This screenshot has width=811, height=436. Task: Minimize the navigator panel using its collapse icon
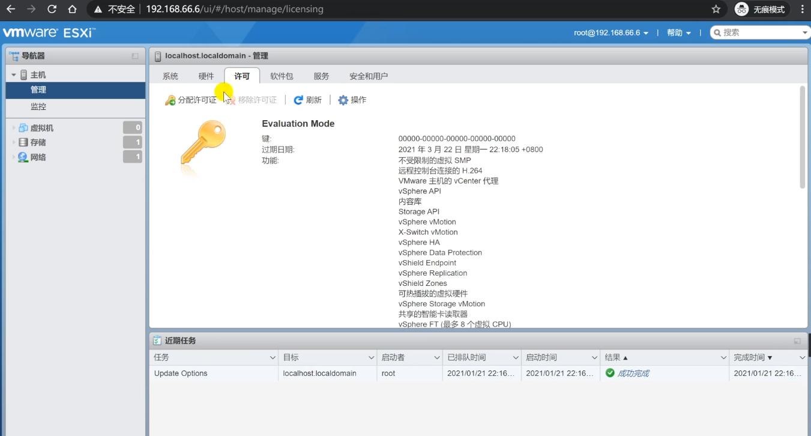(x=135, y=56)
